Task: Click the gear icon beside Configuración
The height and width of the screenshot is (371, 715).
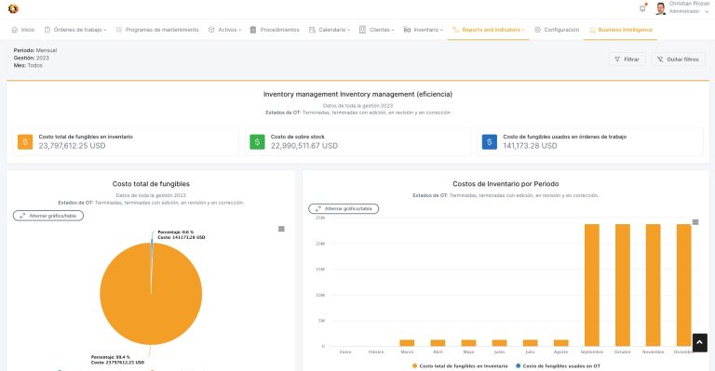Action: (x=537, y=30)
